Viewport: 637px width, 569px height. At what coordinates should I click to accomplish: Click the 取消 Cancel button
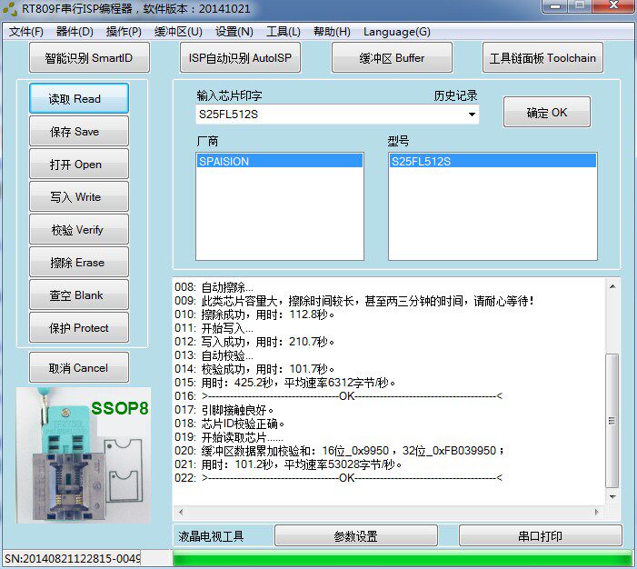(78, 368)
